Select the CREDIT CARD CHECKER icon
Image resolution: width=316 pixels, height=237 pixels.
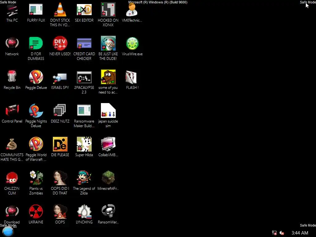pos(84,43)
